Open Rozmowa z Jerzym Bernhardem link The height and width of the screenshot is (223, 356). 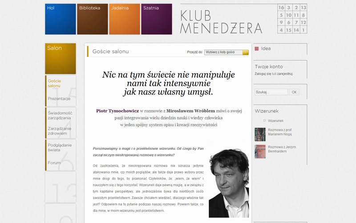pos(282,149)
